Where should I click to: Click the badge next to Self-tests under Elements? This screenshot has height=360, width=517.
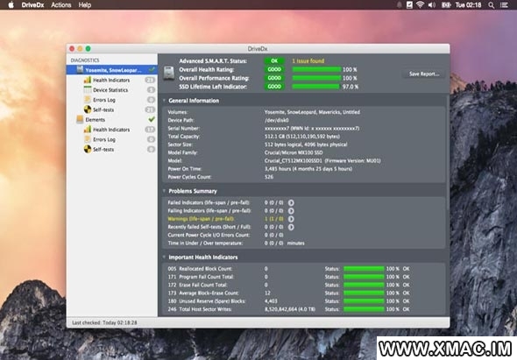point(151,149)
